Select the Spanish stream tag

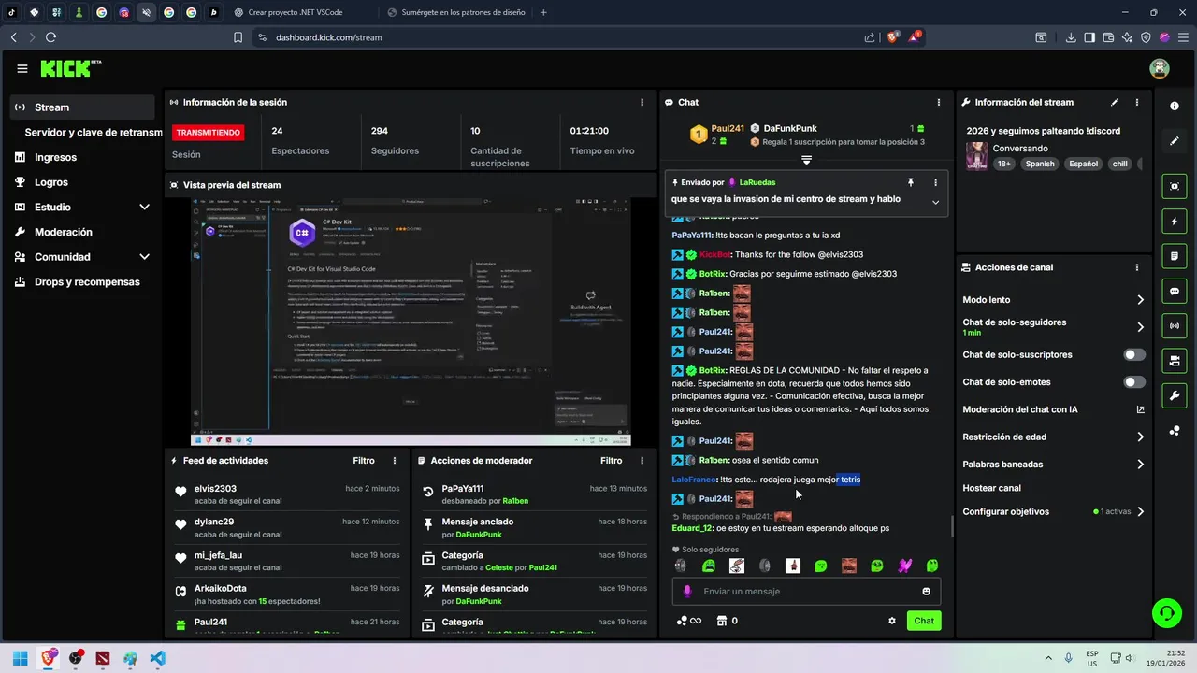pos(1039,164)
